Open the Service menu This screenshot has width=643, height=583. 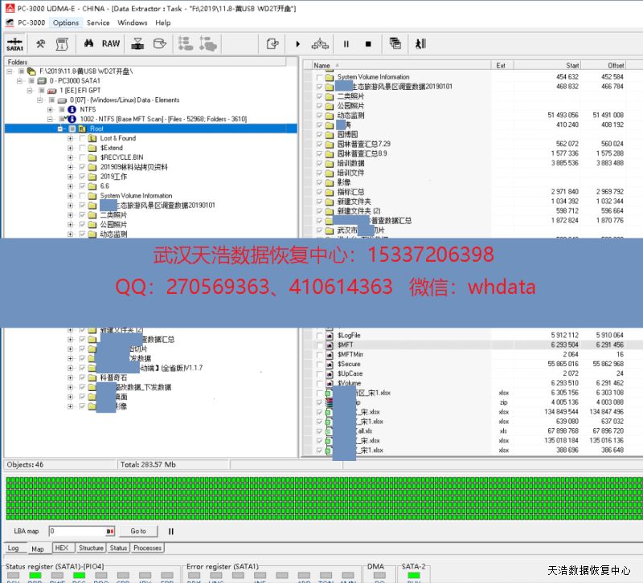[98, 22]
